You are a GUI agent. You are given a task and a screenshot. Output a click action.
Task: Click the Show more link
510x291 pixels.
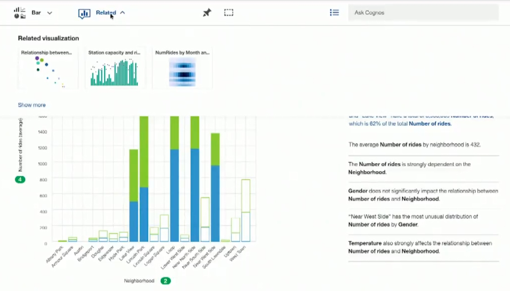[32, 105]
